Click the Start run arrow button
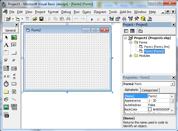Screen dimensions: 178x131 click(x=92, y=19)
